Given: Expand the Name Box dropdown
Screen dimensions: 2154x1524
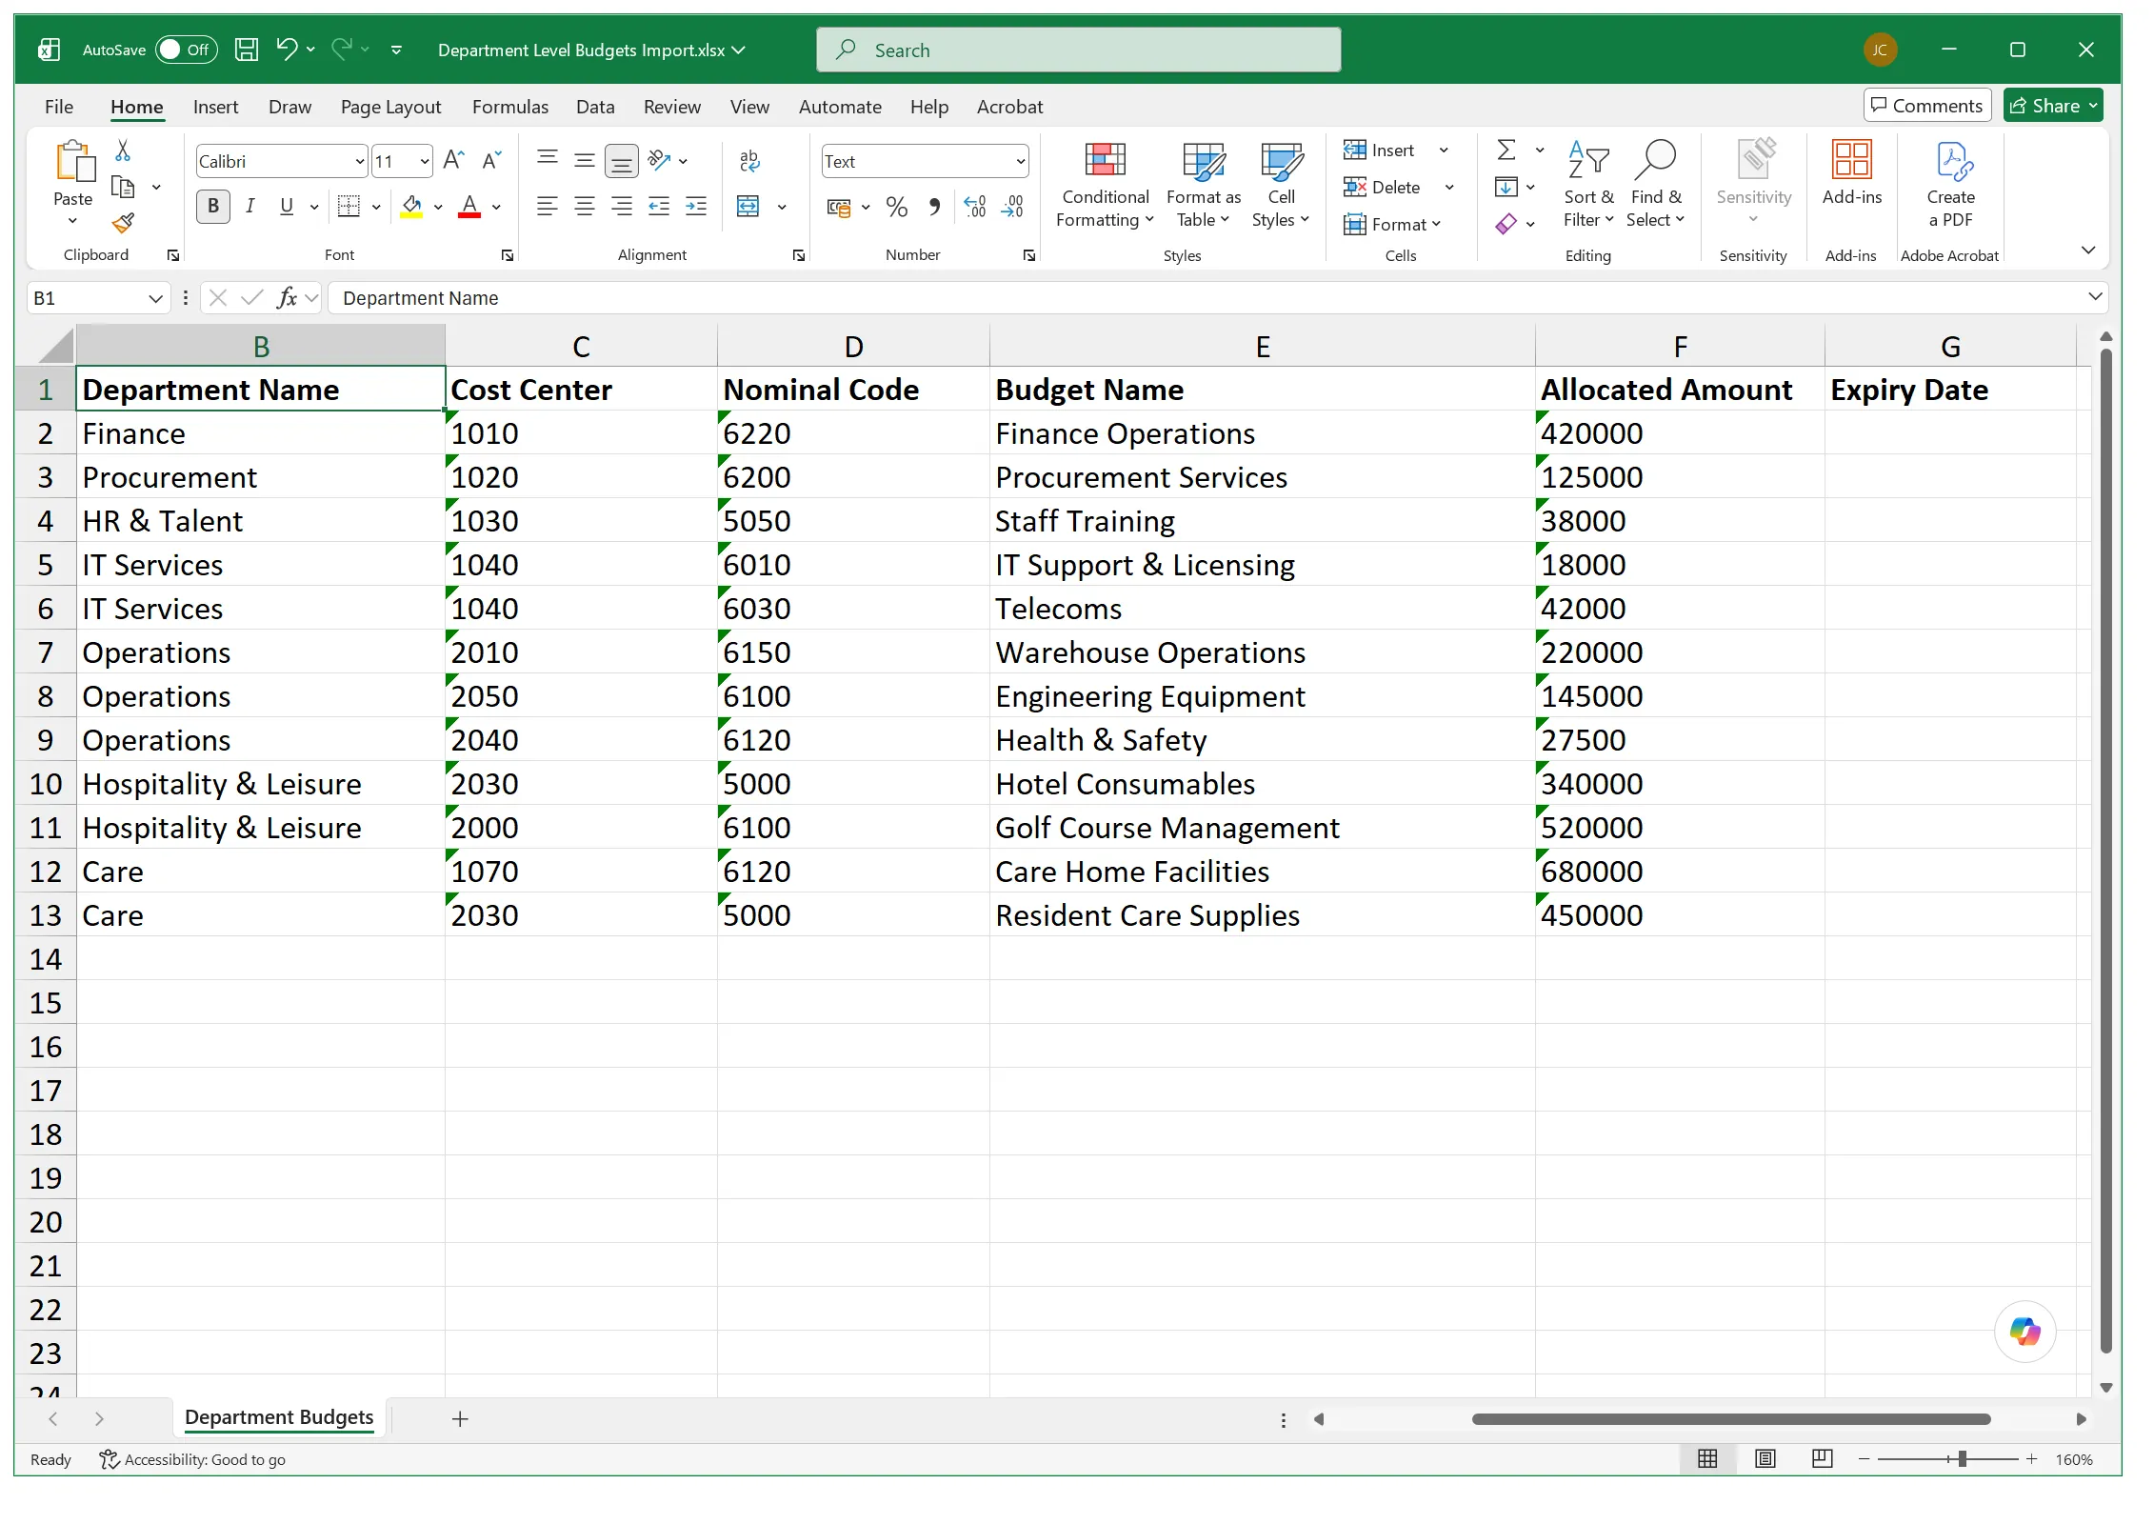Looking at the screenshot, I should pos(155,298).
